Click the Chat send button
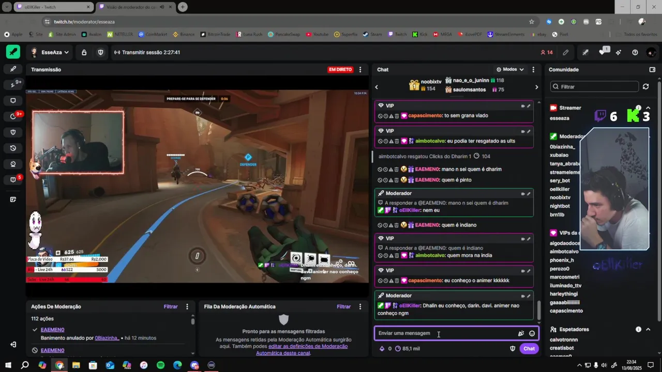The height and width of the screenshot is (372, 662). point(529,349)
